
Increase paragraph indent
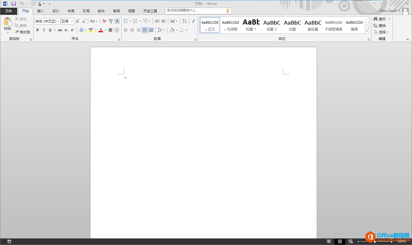click(164, 21)
